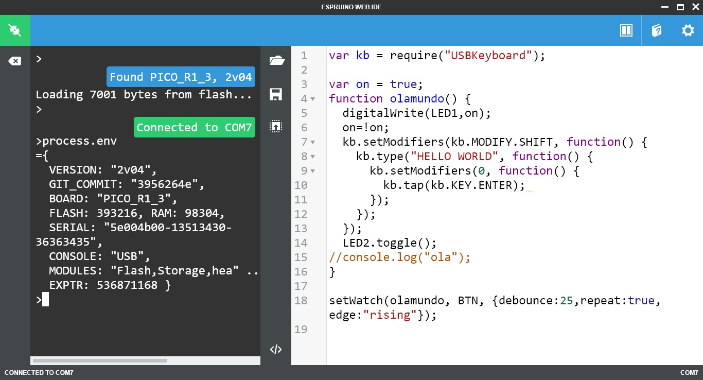
Task: Open settings with the gear icon
Action: tap(688, 30)
